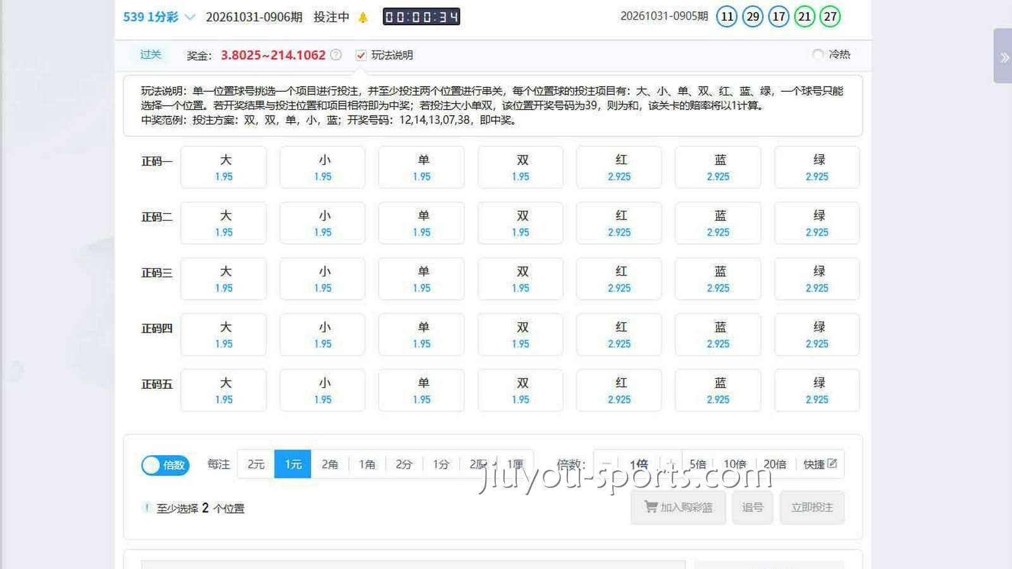
Task: Select 1分 bet unit
Action: [x=441, y=464]
